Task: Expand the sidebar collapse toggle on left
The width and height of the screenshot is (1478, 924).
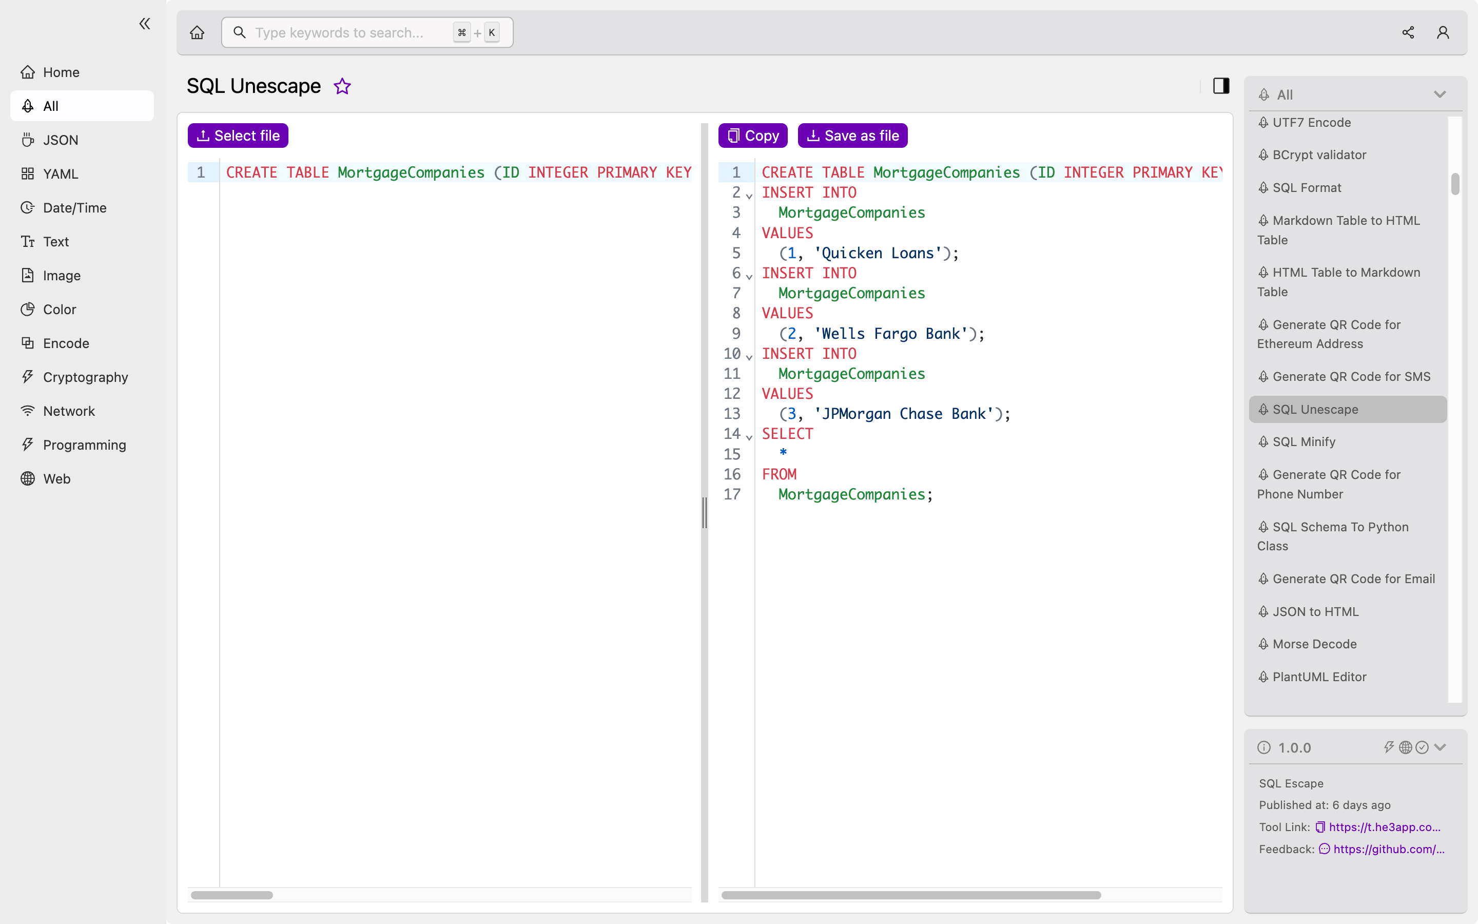Action: click(145, 24)
